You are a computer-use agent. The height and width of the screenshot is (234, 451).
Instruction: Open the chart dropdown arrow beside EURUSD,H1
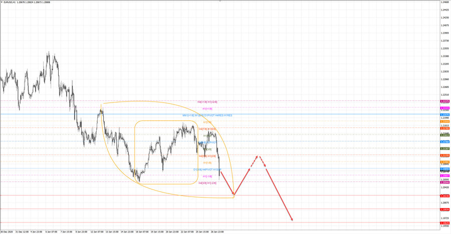click(2, 2)
